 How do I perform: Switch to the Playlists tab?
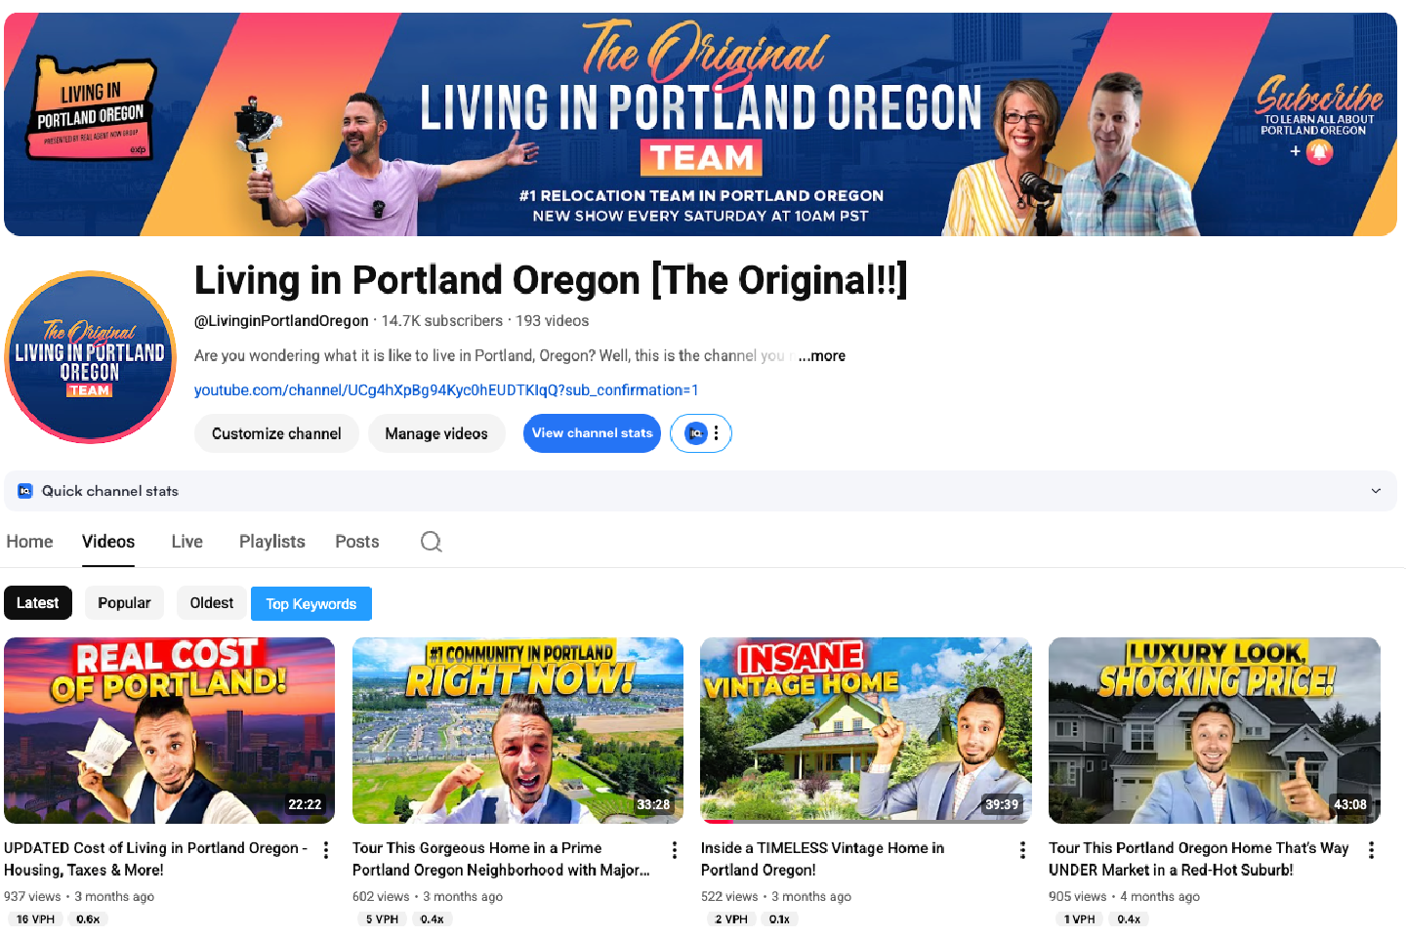pos(272,542)
